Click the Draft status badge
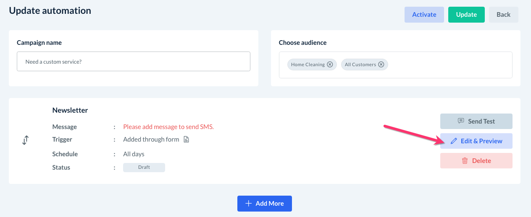Viewport: 531px width, 217px height. coord(144,168)
